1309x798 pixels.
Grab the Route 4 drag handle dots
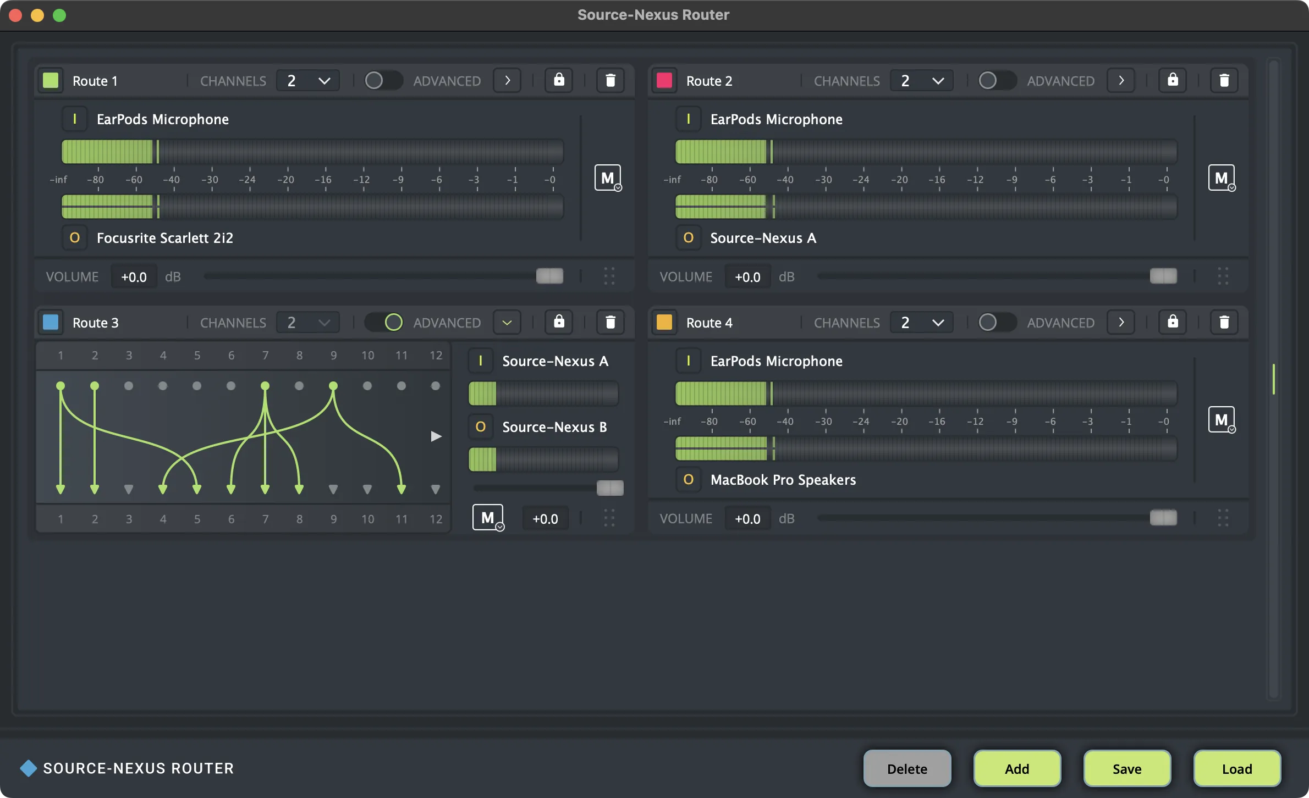(x=1223, y=518)
